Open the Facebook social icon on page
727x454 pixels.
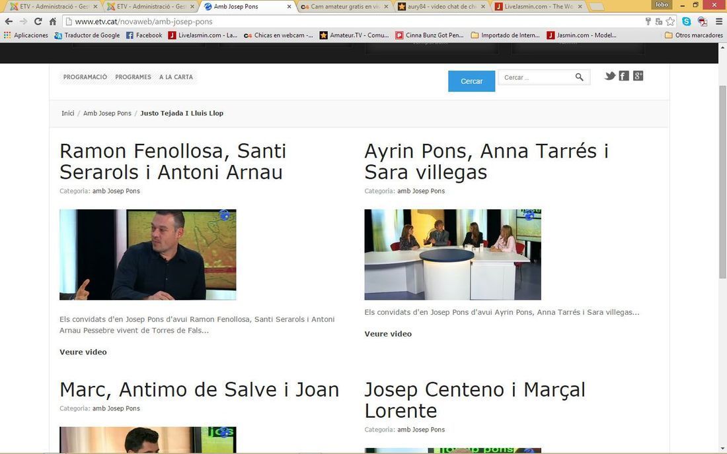pos(624,76)
